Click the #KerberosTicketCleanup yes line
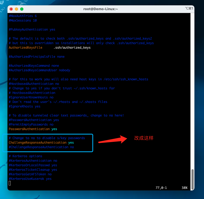 (33, 170)
